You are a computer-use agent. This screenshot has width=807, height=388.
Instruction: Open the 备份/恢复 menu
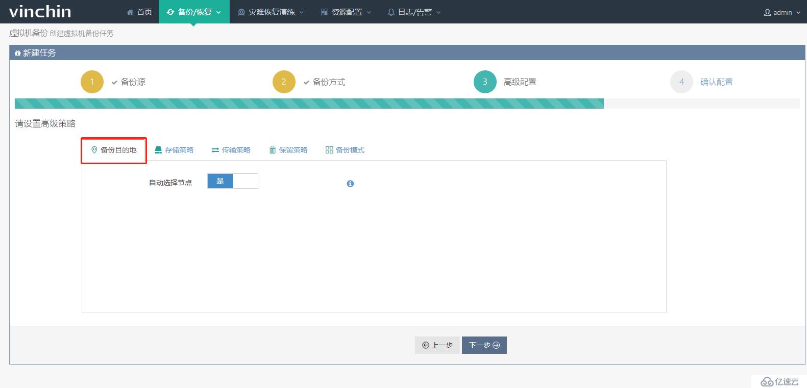point(194,12)
